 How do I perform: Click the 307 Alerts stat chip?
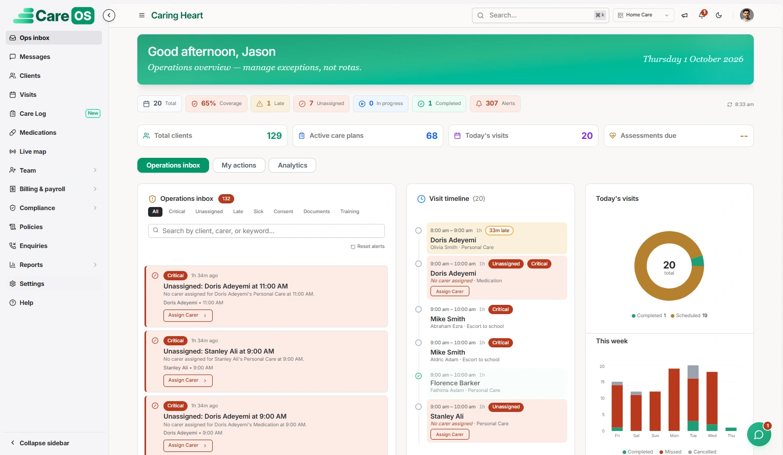click(x=496, y=104)
